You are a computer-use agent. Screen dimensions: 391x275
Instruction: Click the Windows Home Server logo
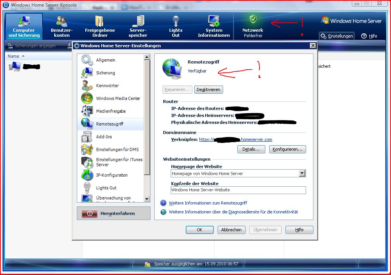(x=351, y=21)
